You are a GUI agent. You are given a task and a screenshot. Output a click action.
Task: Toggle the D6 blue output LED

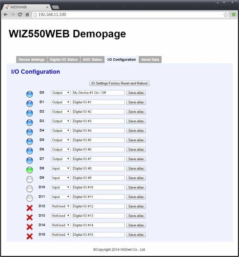29,151
